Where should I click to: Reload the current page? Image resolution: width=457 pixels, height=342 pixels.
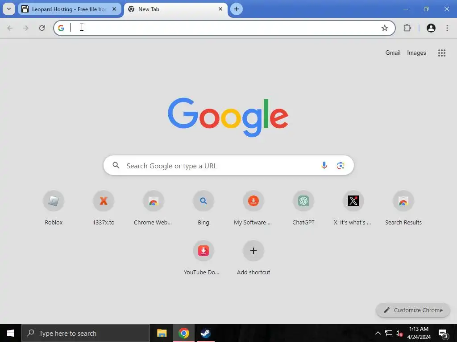[x=42, y=28]
